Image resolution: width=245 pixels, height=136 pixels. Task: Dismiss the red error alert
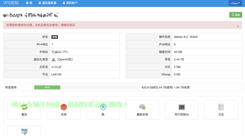(238, 26)
